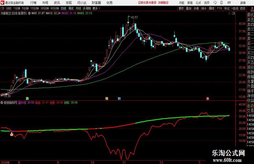Open the mobile phone icon
The image size is (254, 164).
221,3
